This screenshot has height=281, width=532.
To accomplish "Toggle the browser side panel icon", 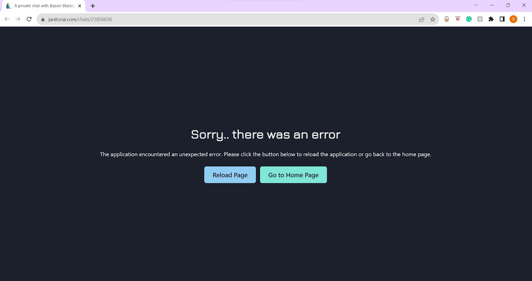I will click(x=502, y=19).
